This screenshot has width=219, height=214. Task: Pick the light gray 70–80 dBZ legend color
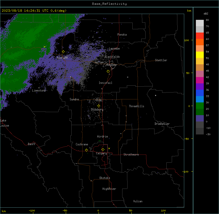tap(200, 23)
